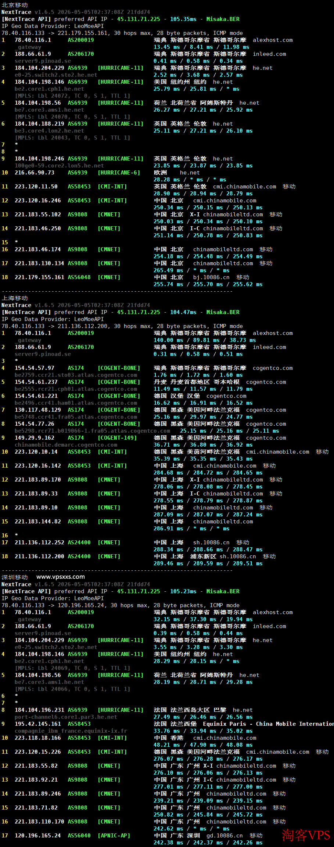The image size is (334, 847).
Task: Click chinamobile.demarc.cogentco.com hostname
Action: 66,445
